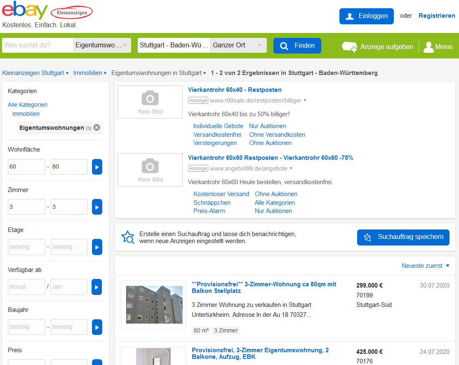Apply the Wohnfläche range filter arrow
459x365 pixels.
click(x=97, y=167)
